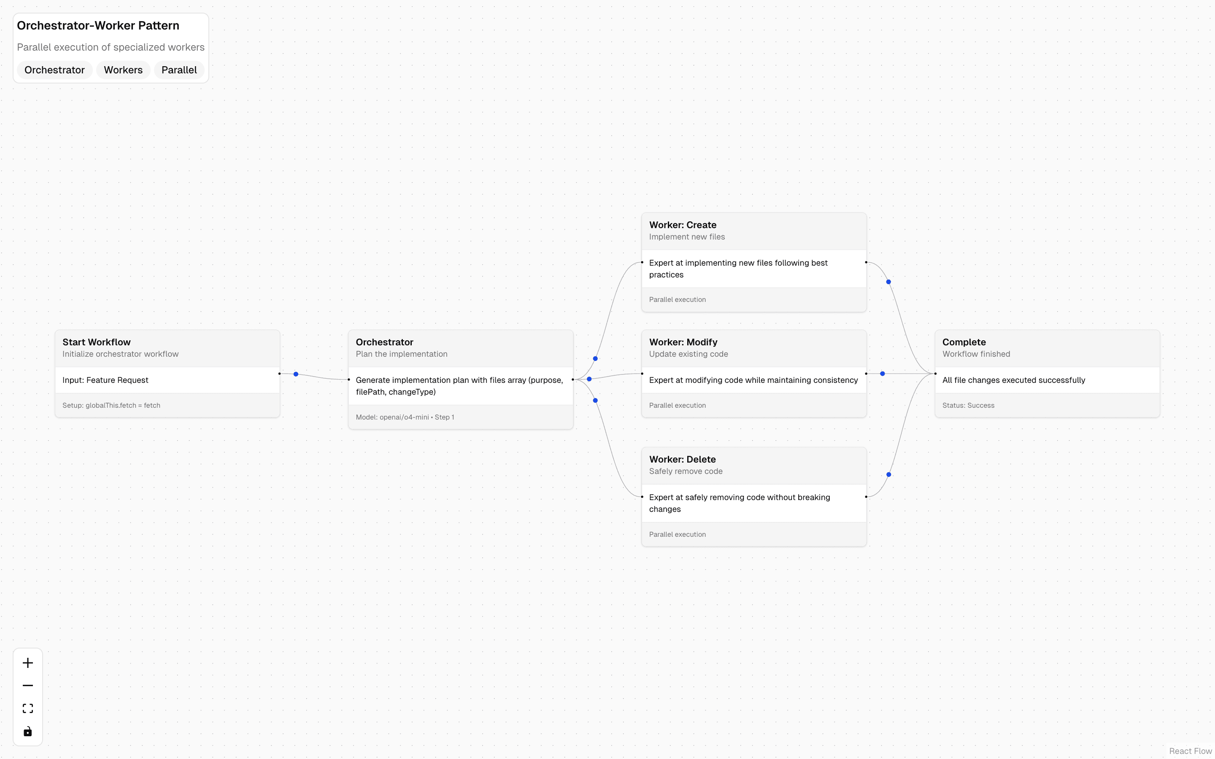Image resolution: width=1215 pixels, height=759 pixels.
Task: Click the fit view icon
Action: (27, 708)
